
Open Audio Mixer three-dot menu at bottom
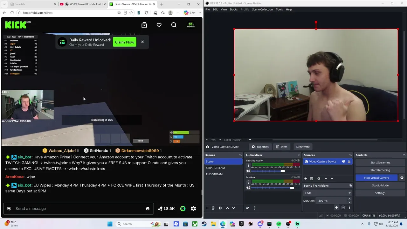(x=254, y=208)
